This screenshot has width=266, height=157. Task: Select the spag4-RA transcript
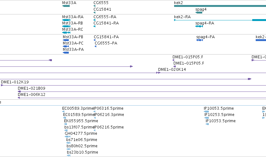199,26
